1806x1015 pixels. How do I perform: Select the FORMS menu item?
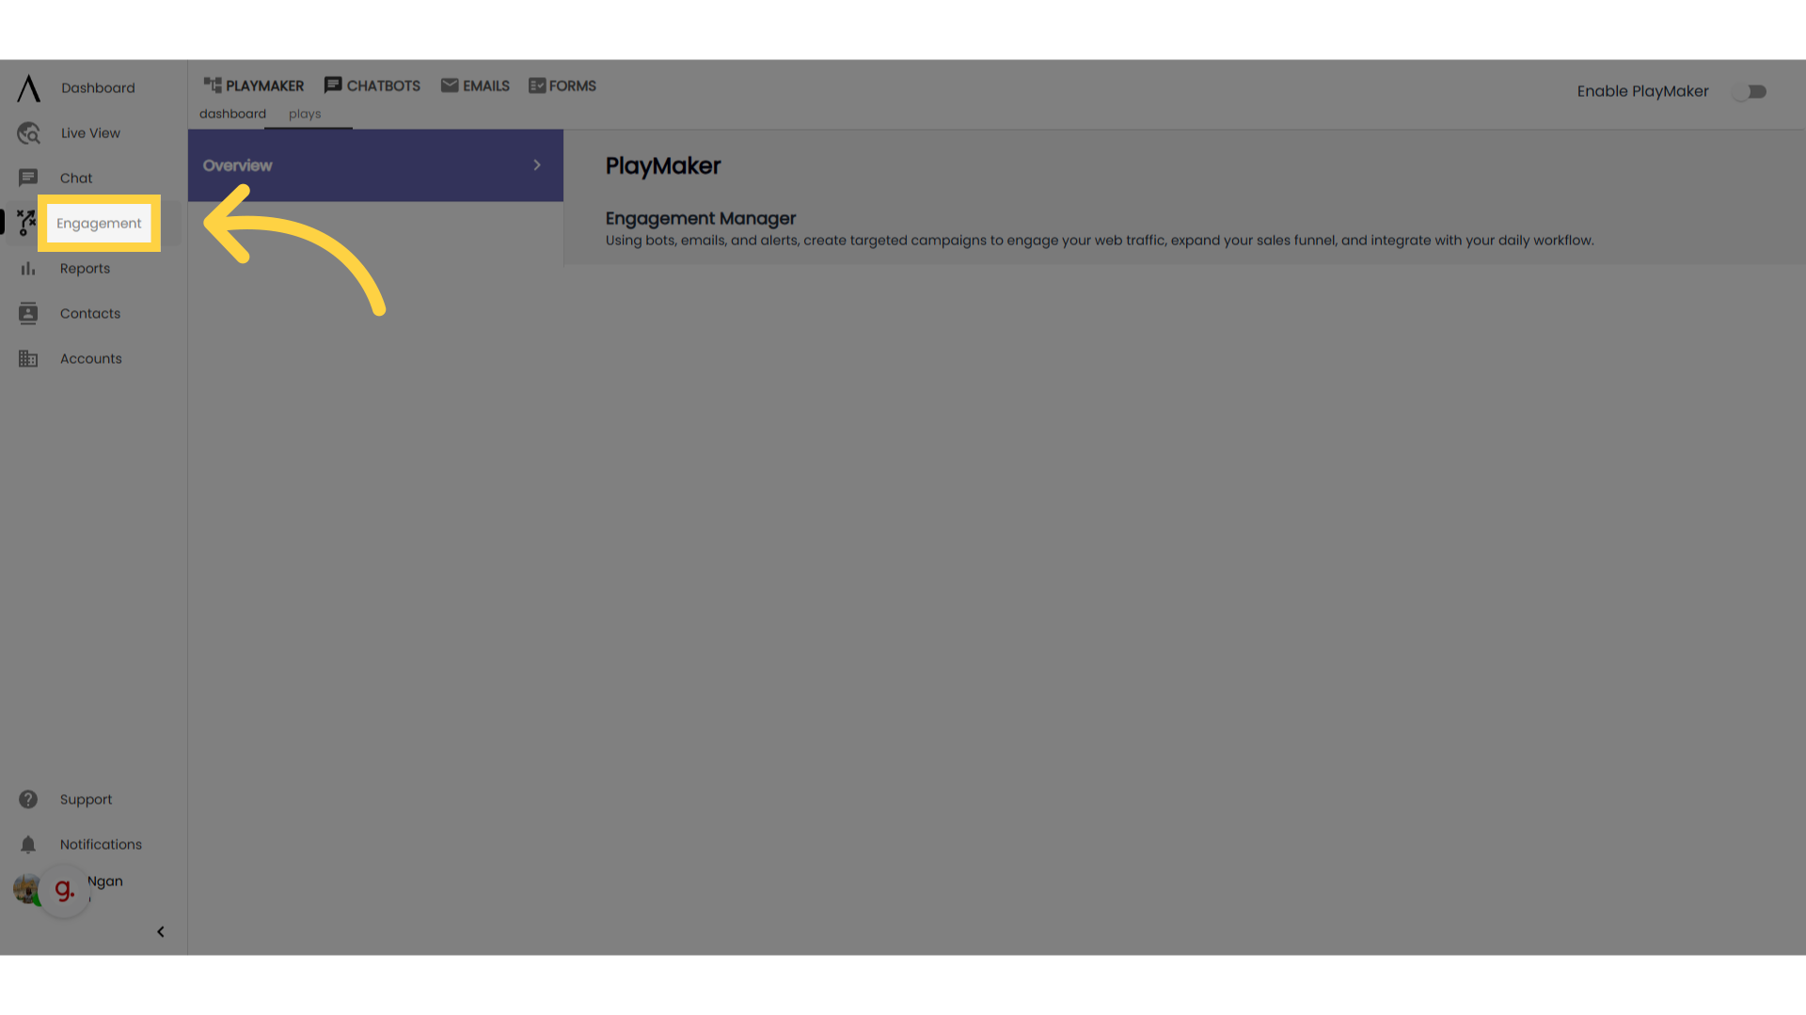pos(562,85)
